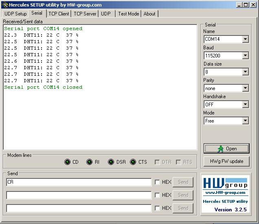Select the Serial tab

click(37, 13)
